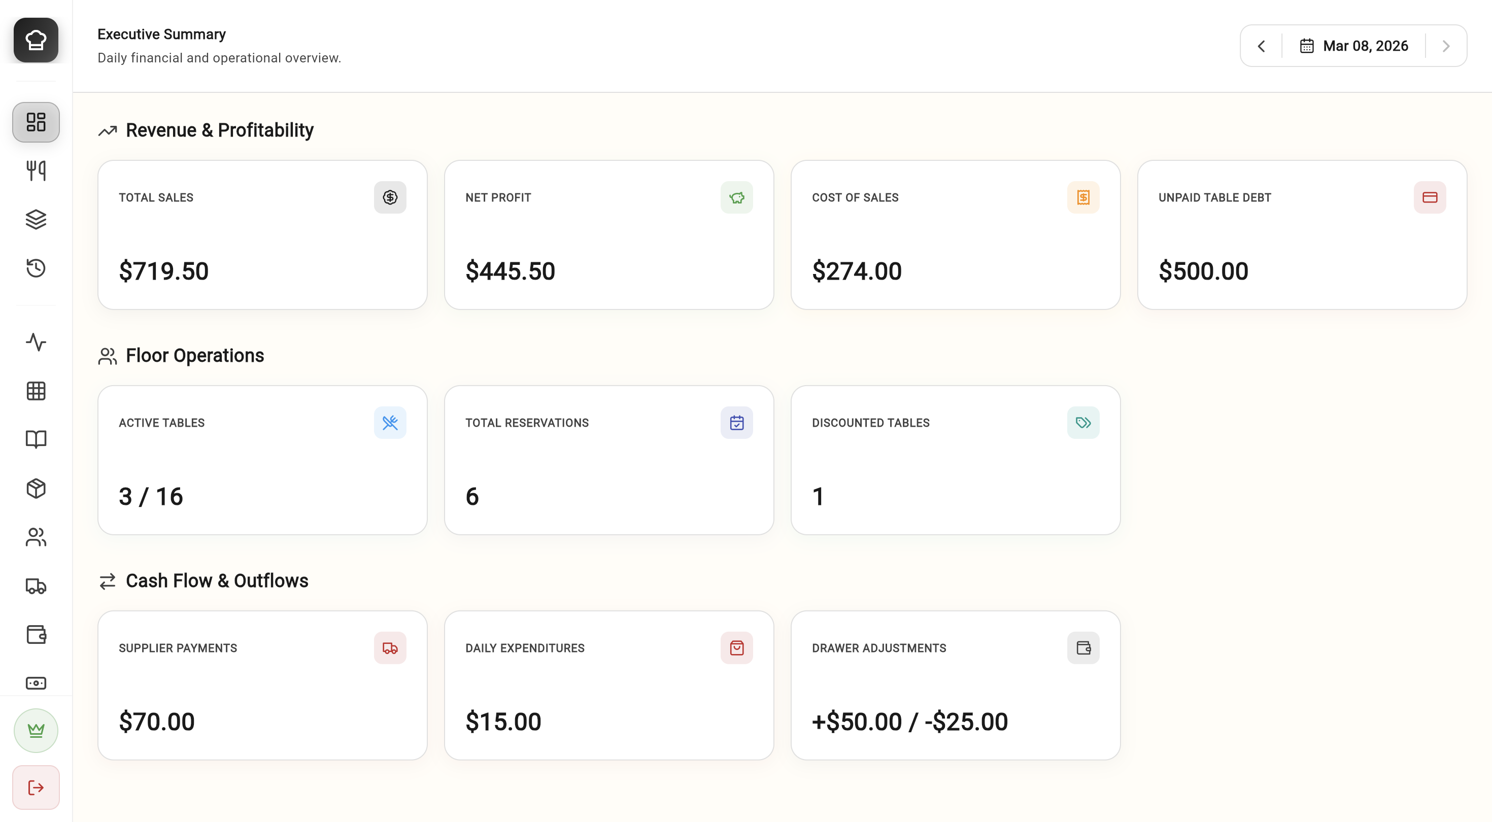Click the Total Sales card
The image size is (1492, 822).
[262, 234]
